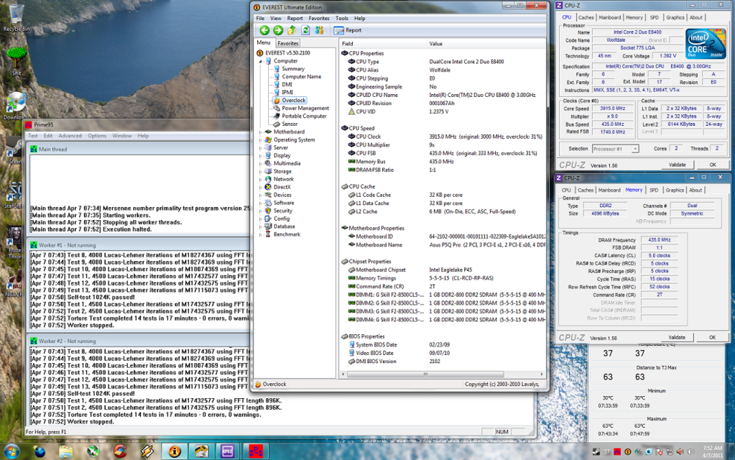Open the Windows Start menu orb
The width and height of the screenshot is (735, 460).
[x=11, y=451]
